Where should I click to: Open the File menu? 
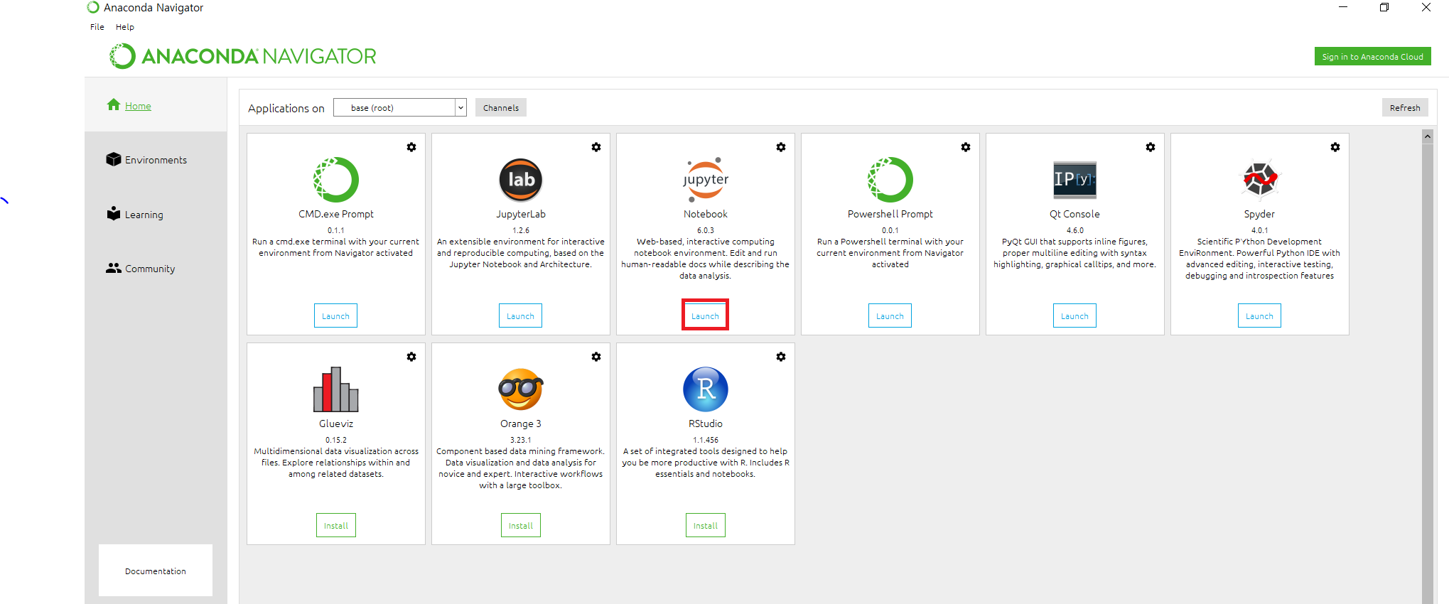pyautogui.click(x=97, y=27)
